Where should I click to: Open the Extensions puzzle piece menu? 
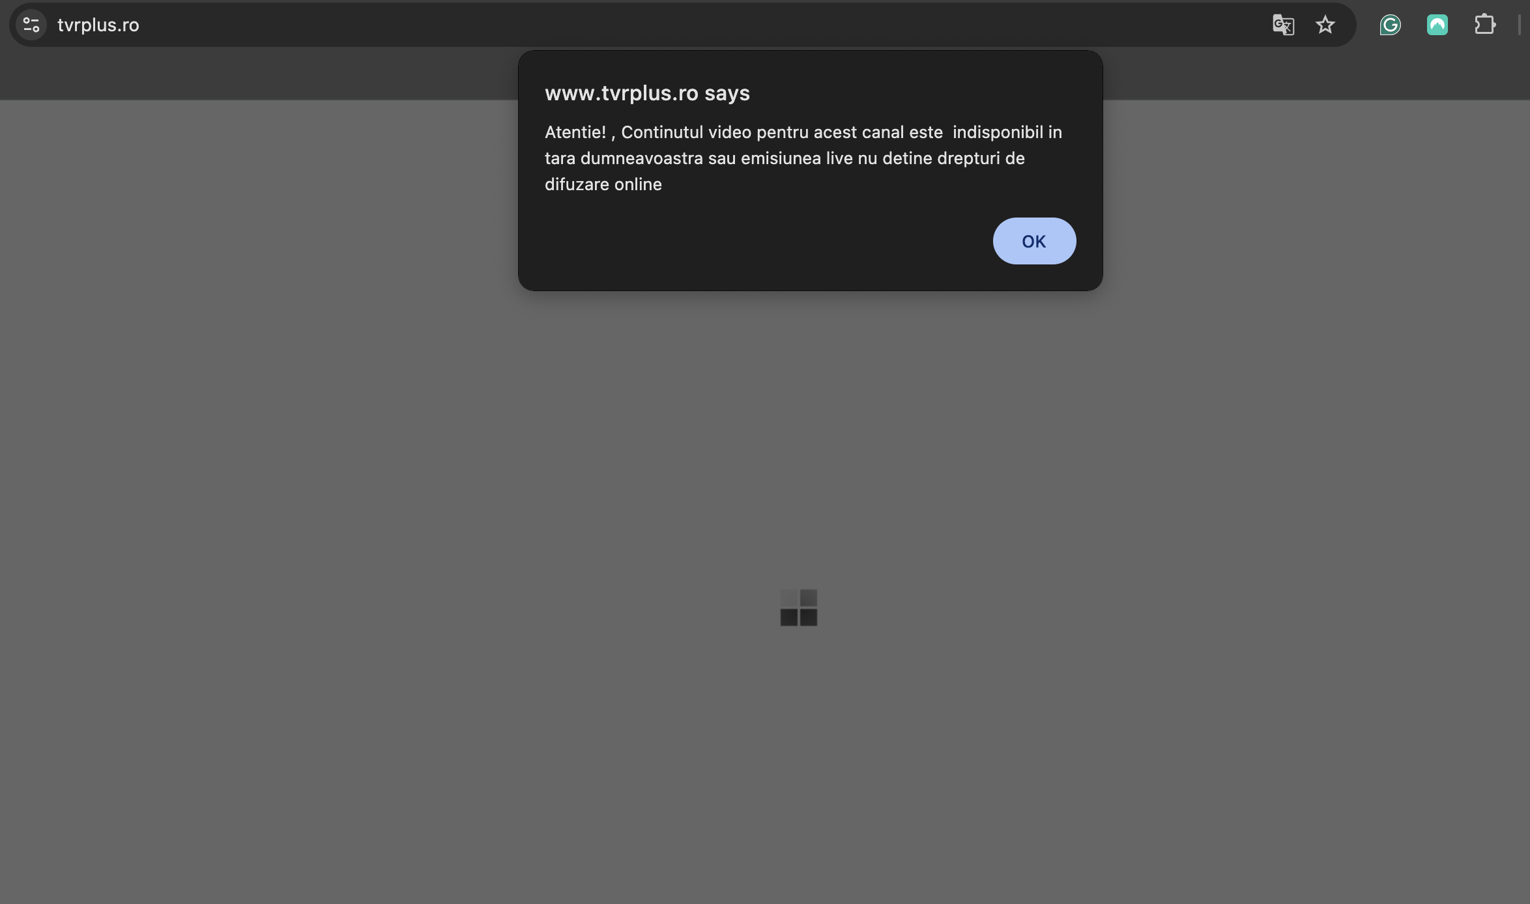click(x=1484, y=25)
